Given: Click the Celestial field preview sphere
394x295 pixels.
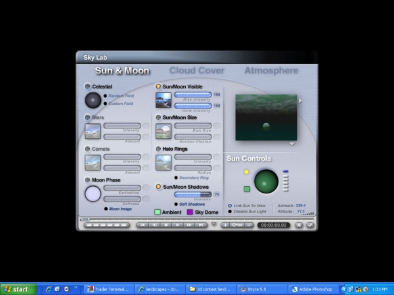Looking at the screenshot, I should [x=93, y=100].
